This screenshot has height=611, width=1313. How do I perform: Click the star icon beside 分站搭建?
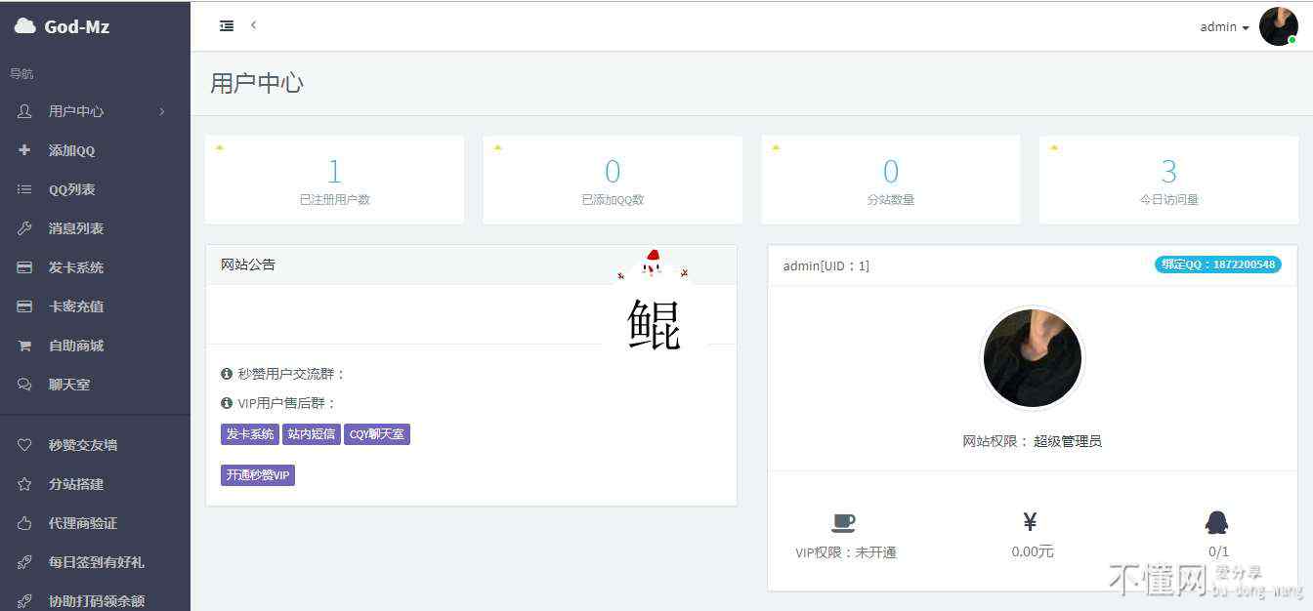click(x=24, y=484)
